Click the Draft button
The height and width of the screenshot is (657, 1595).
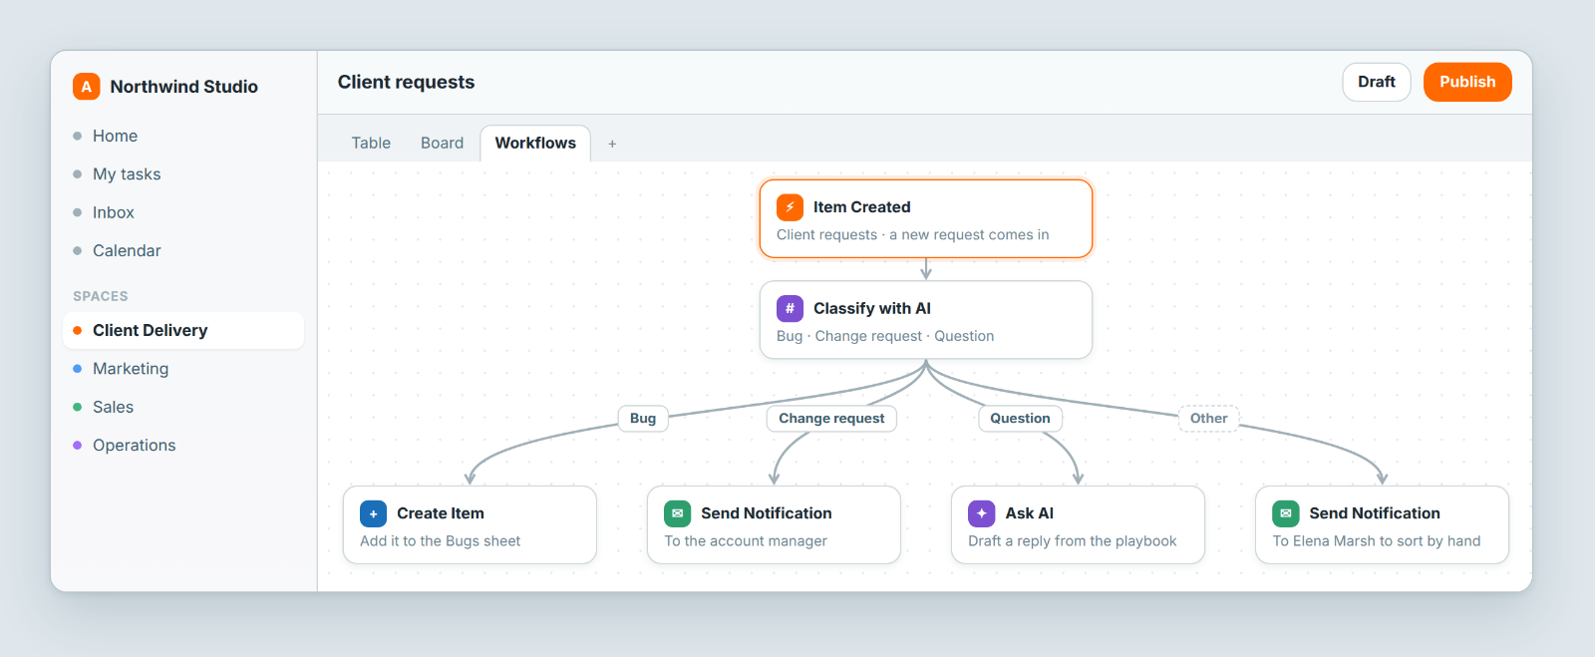coord(1376,82)
